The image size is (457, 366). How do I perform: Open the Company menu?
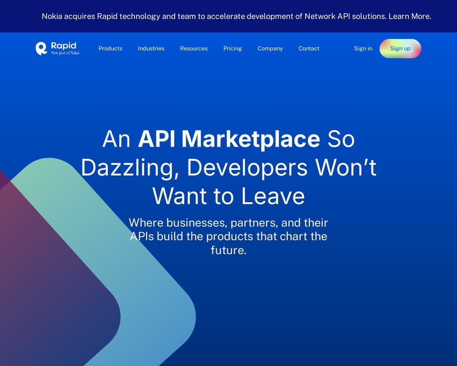point(270,48)
